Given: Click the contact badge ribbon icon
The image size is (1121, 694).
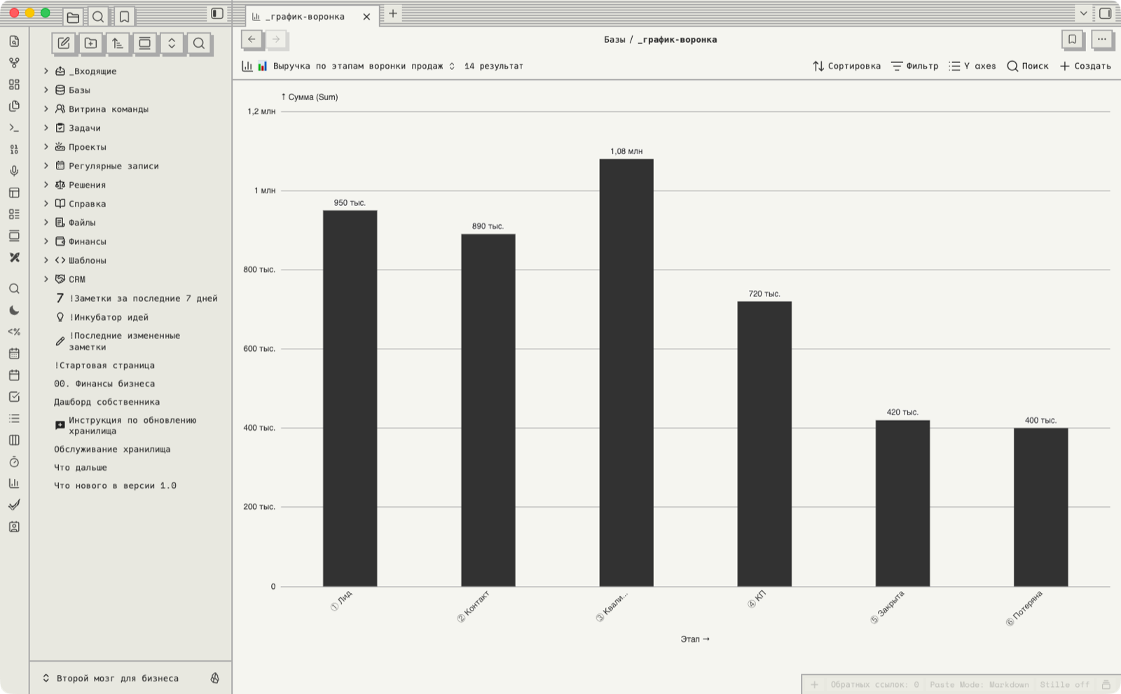Looking at the screenshot, I should pyautogui.click(x=14, y=527).
